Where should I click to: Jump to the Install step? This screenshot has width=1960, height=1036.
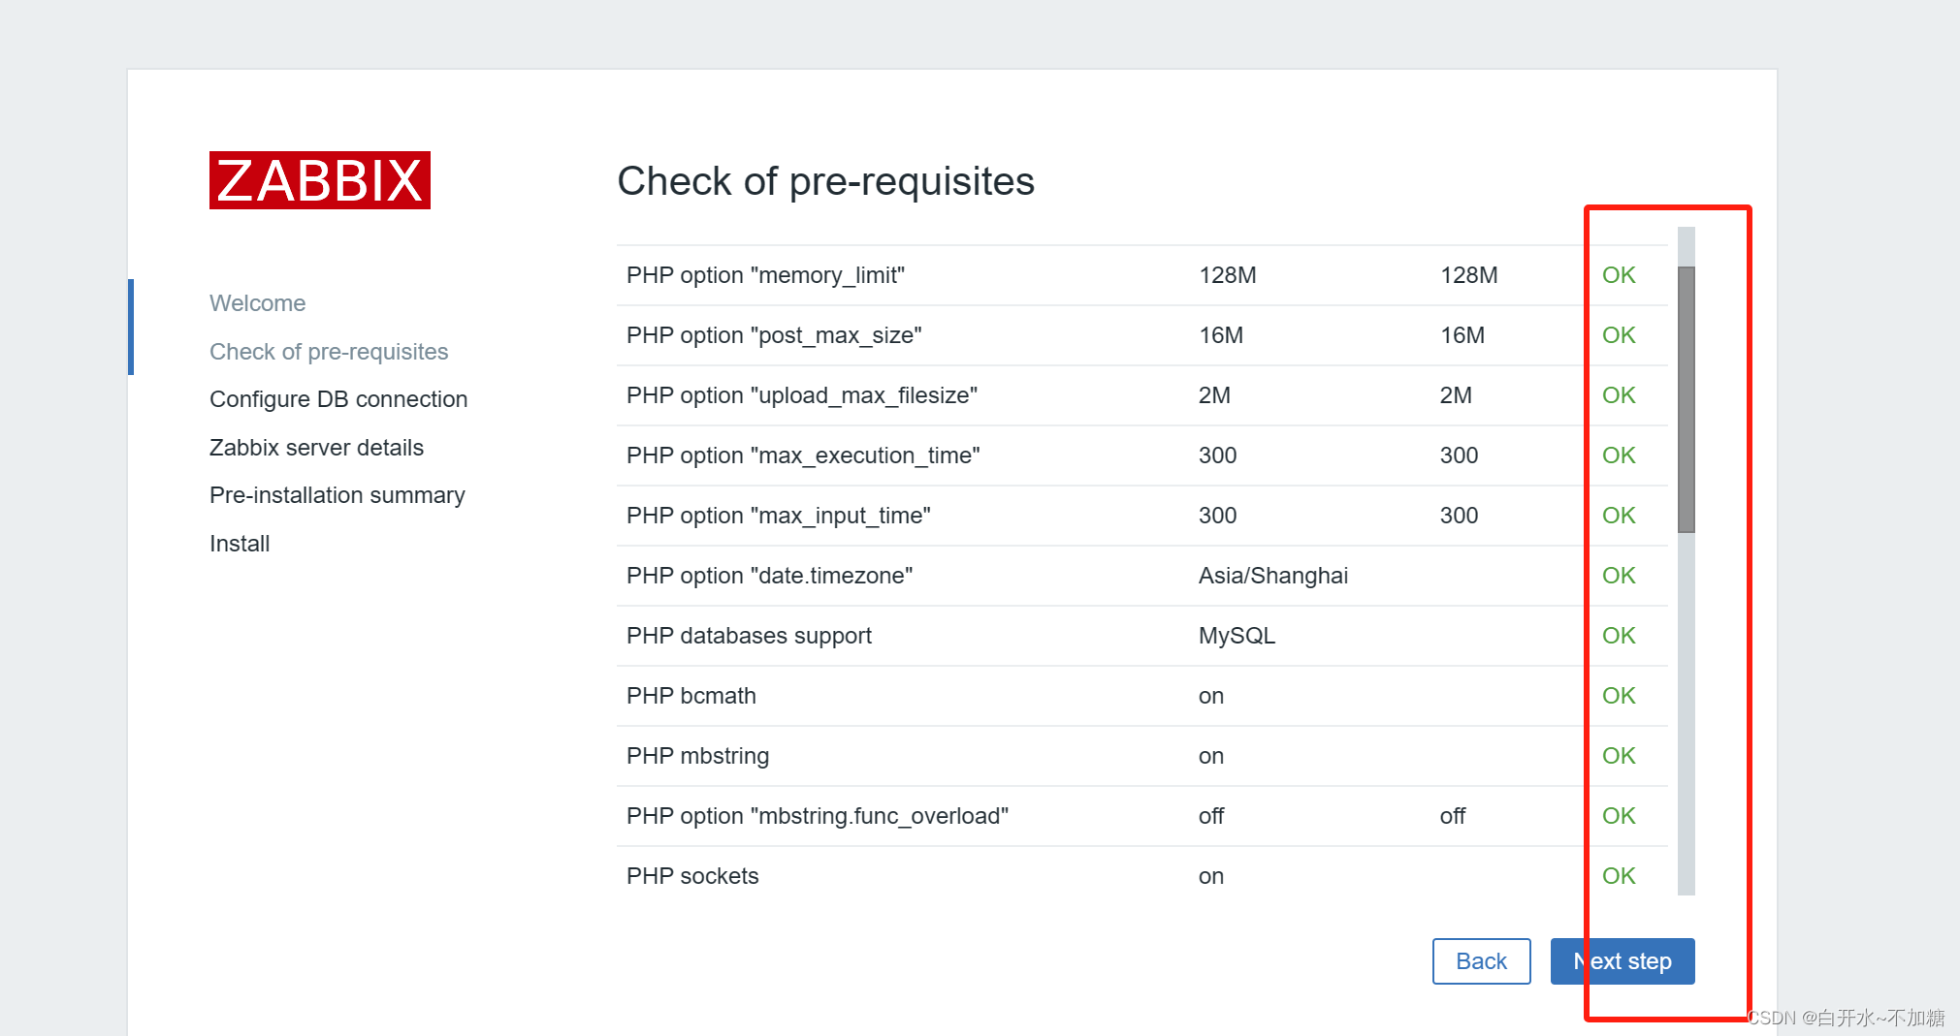coord(240,544)
